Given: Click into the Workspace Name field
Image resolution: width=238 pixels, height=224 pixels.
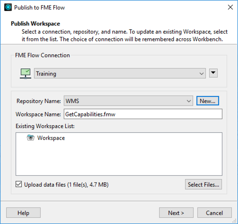Looking at the screenshot, I should (x=143, y=114).
